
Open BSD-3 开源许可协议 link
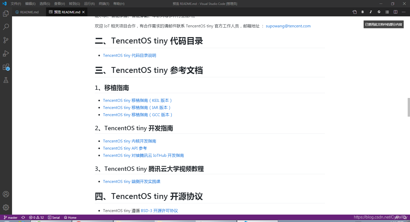click(159, 211)
